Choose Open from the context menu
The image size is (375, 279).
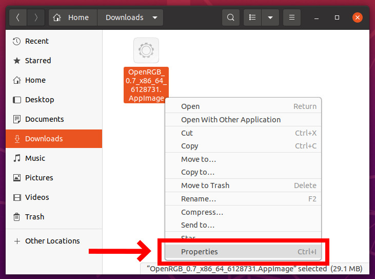tap(243, 106)
